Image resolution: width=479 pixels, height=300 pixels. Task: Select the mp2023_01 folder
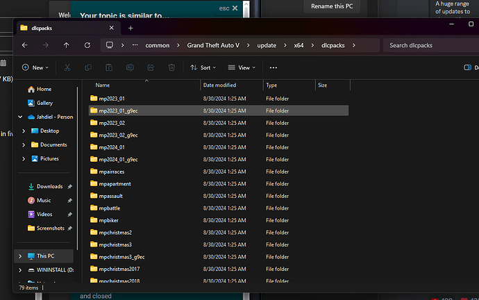pos(219,99)
